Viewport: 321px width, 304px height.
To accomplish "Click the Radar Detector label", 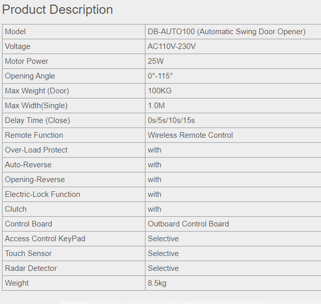I will tap(31, 268).
